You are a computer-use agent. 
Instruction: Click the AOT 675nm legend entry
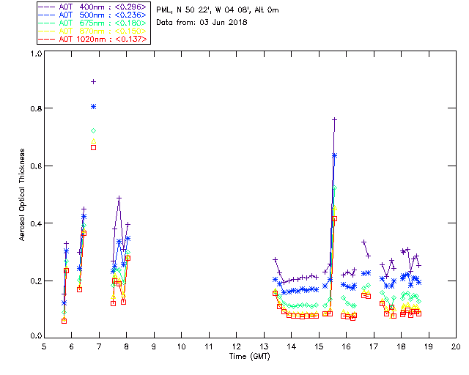tap(93, 23)
